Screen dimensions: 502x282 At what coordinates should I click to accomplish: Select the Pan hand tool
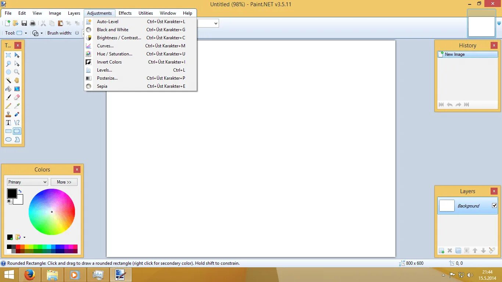click(17, 80)
